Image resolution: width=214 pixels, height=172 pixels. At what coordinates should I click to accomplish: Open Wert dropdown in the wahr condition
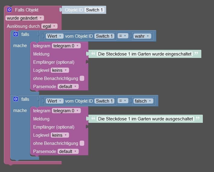point(55,36)
